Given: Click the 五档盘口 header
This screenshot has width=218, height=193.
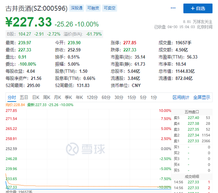Looking at the screenshot, I should point(192,112).
